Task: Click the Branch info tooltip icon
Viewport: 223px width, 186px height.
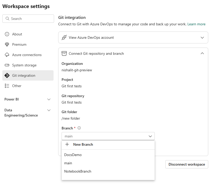Action: pyautogui.click(x=79, y=128)
